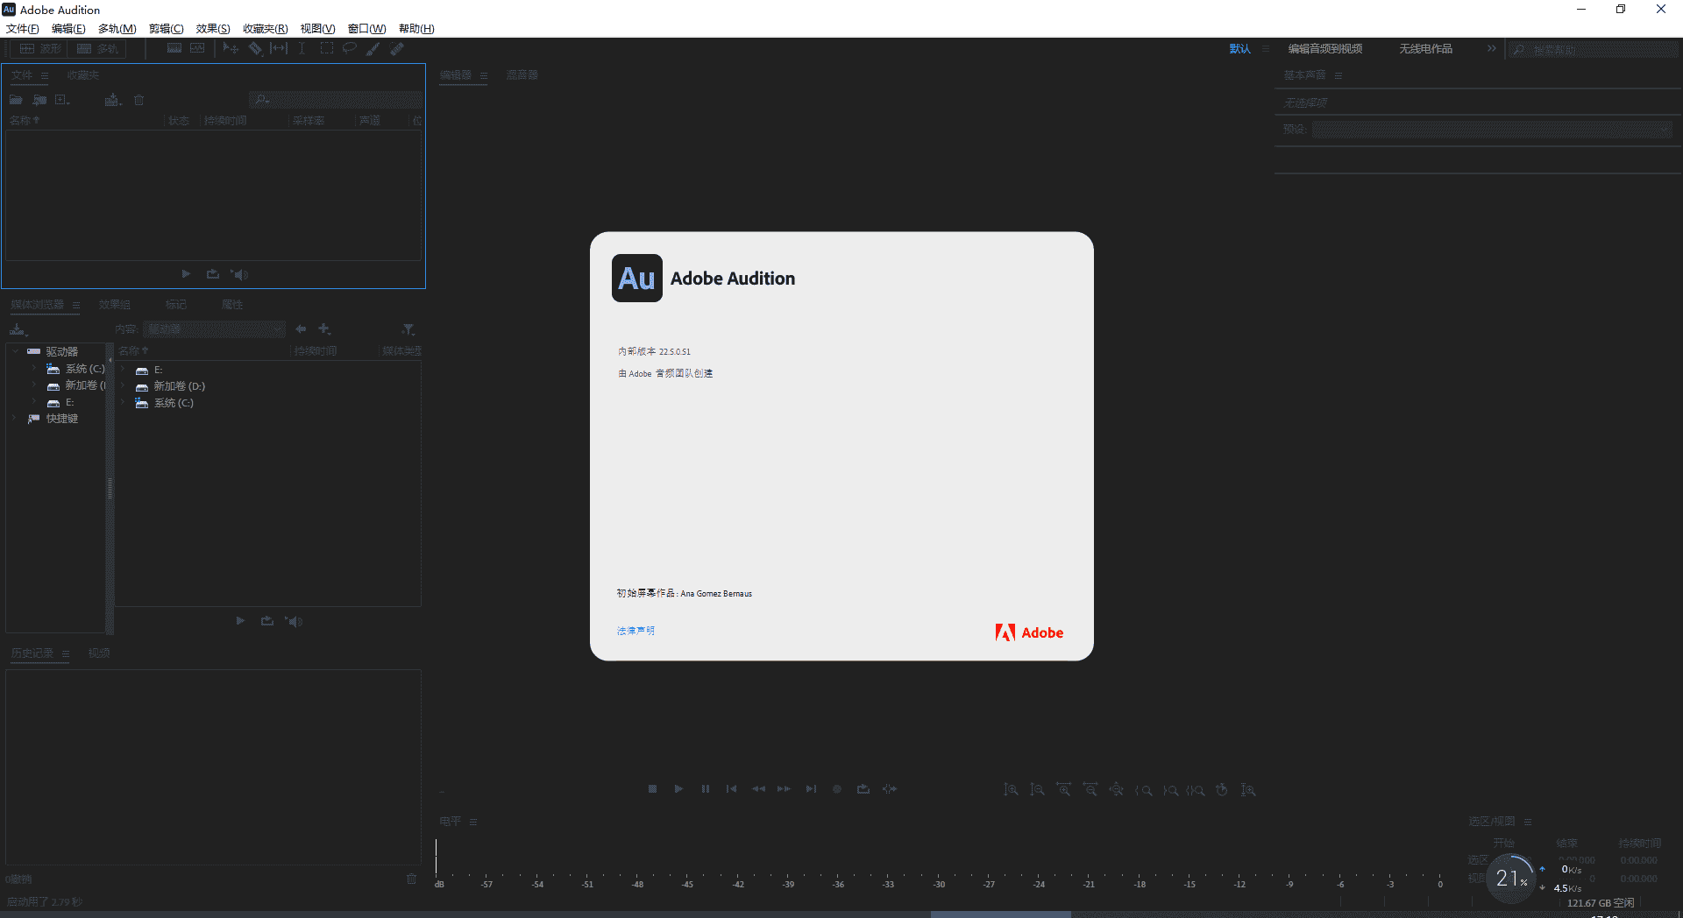Image resolution: width=1683 pixels, height=918 pixels.
Task: Expand 新加卷 (D:) in the Media Browser list
Action: pyautogui.click(x=123, y=386)
